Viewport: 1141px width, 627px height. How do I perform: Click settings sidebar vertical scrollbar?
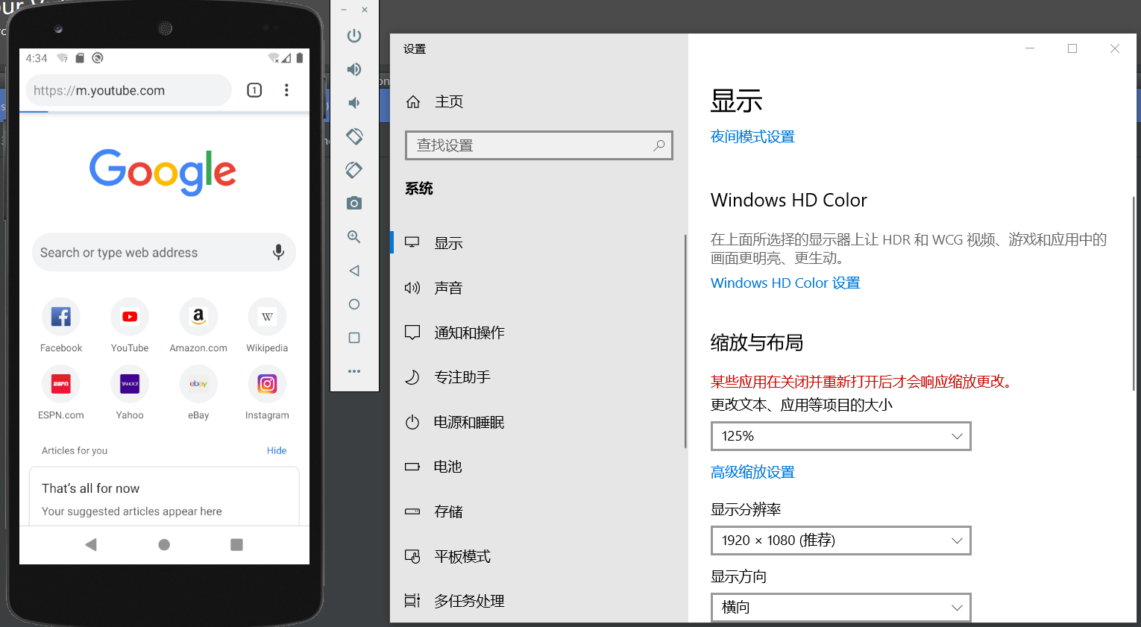coord(685,341)
